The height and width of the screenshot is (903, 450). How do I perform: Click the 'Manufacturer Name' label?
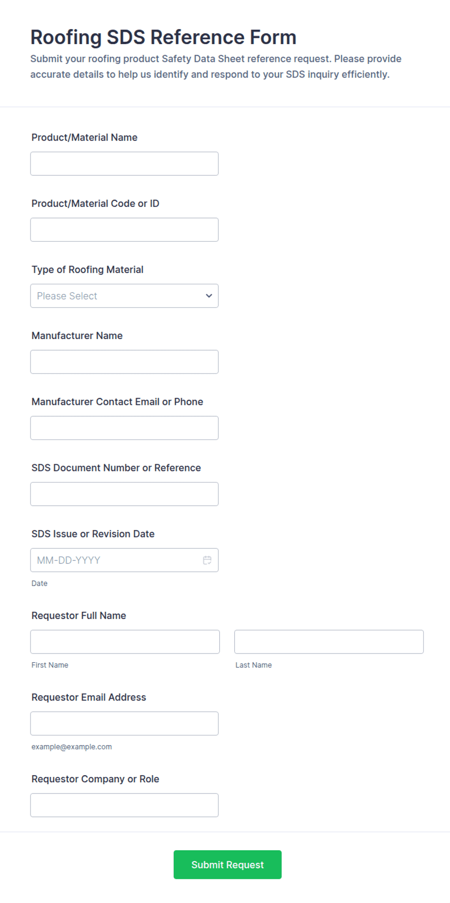coord(77,336)
